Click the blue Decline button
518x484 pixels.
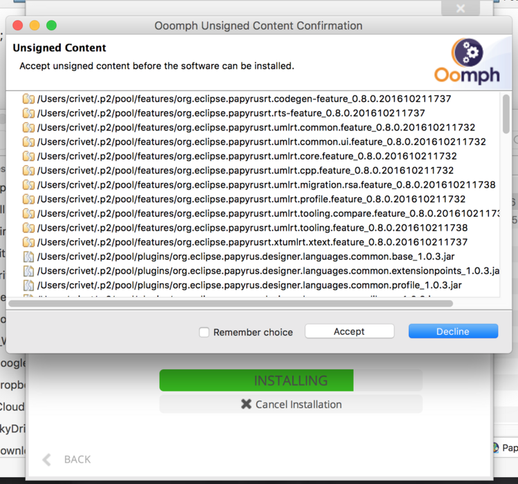point(453,331)
